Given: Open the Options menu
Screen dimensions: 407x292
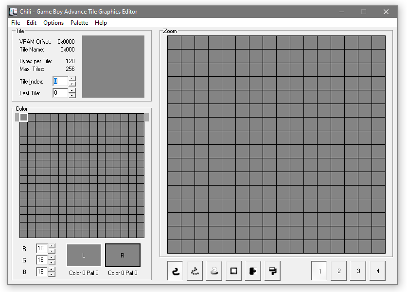Looking at the screenshot, I should pos(53,23).
